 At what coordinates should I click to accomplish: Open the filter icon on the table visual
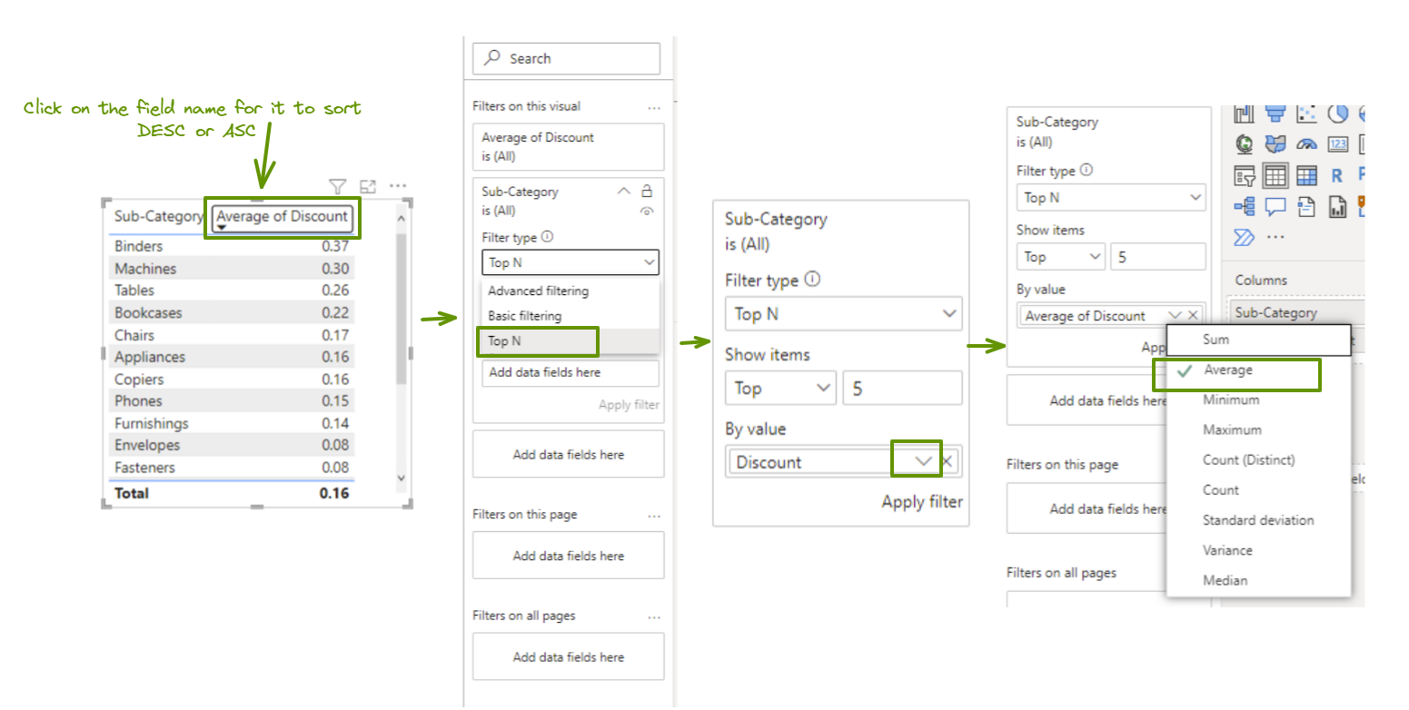click(x=337, y=186)
